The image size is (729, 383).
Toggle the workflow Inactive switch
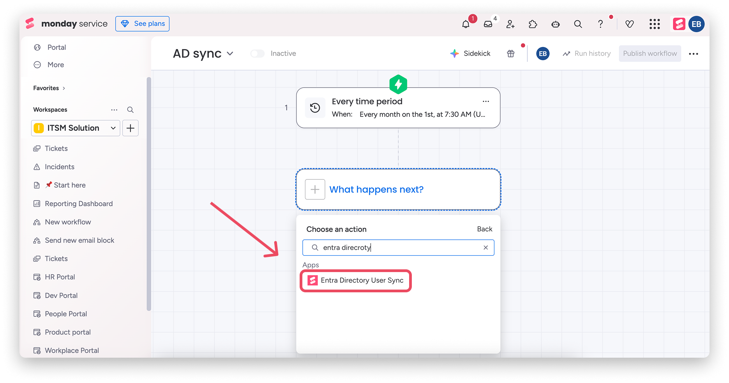(x=258, y=54)
